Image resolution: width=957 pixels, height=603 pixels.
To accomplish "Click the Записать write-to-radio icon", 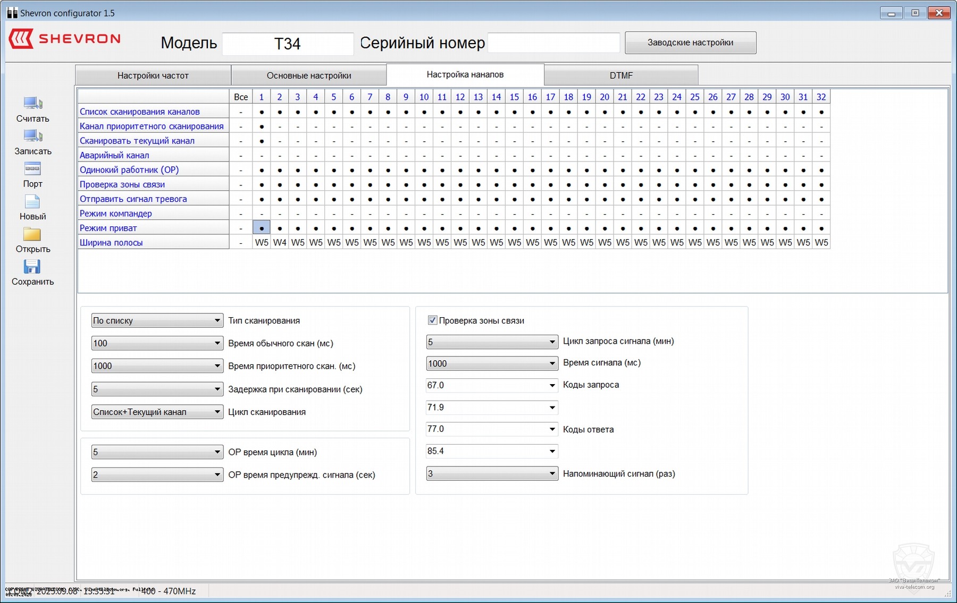I will coord(32,136).
